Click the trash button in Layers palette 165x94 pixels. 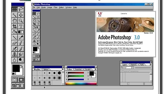pyautogui.click(x=144, y=84)
